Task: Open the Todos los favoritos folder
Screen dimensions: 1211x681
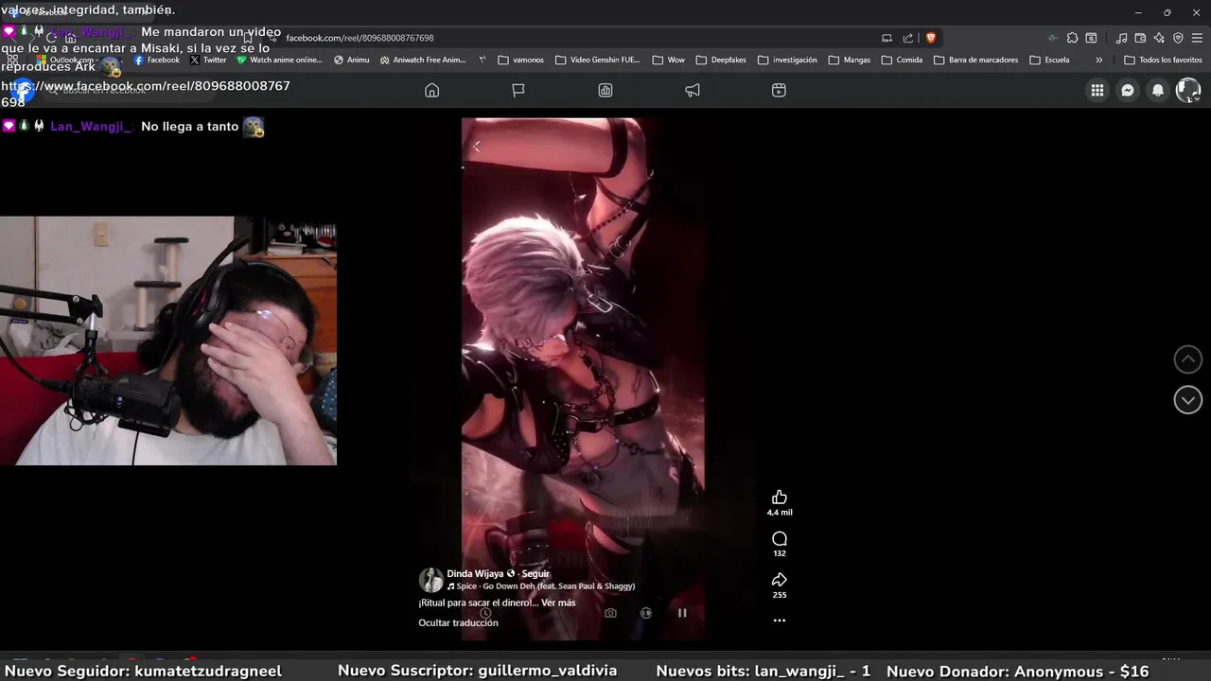Action: 1163,60
